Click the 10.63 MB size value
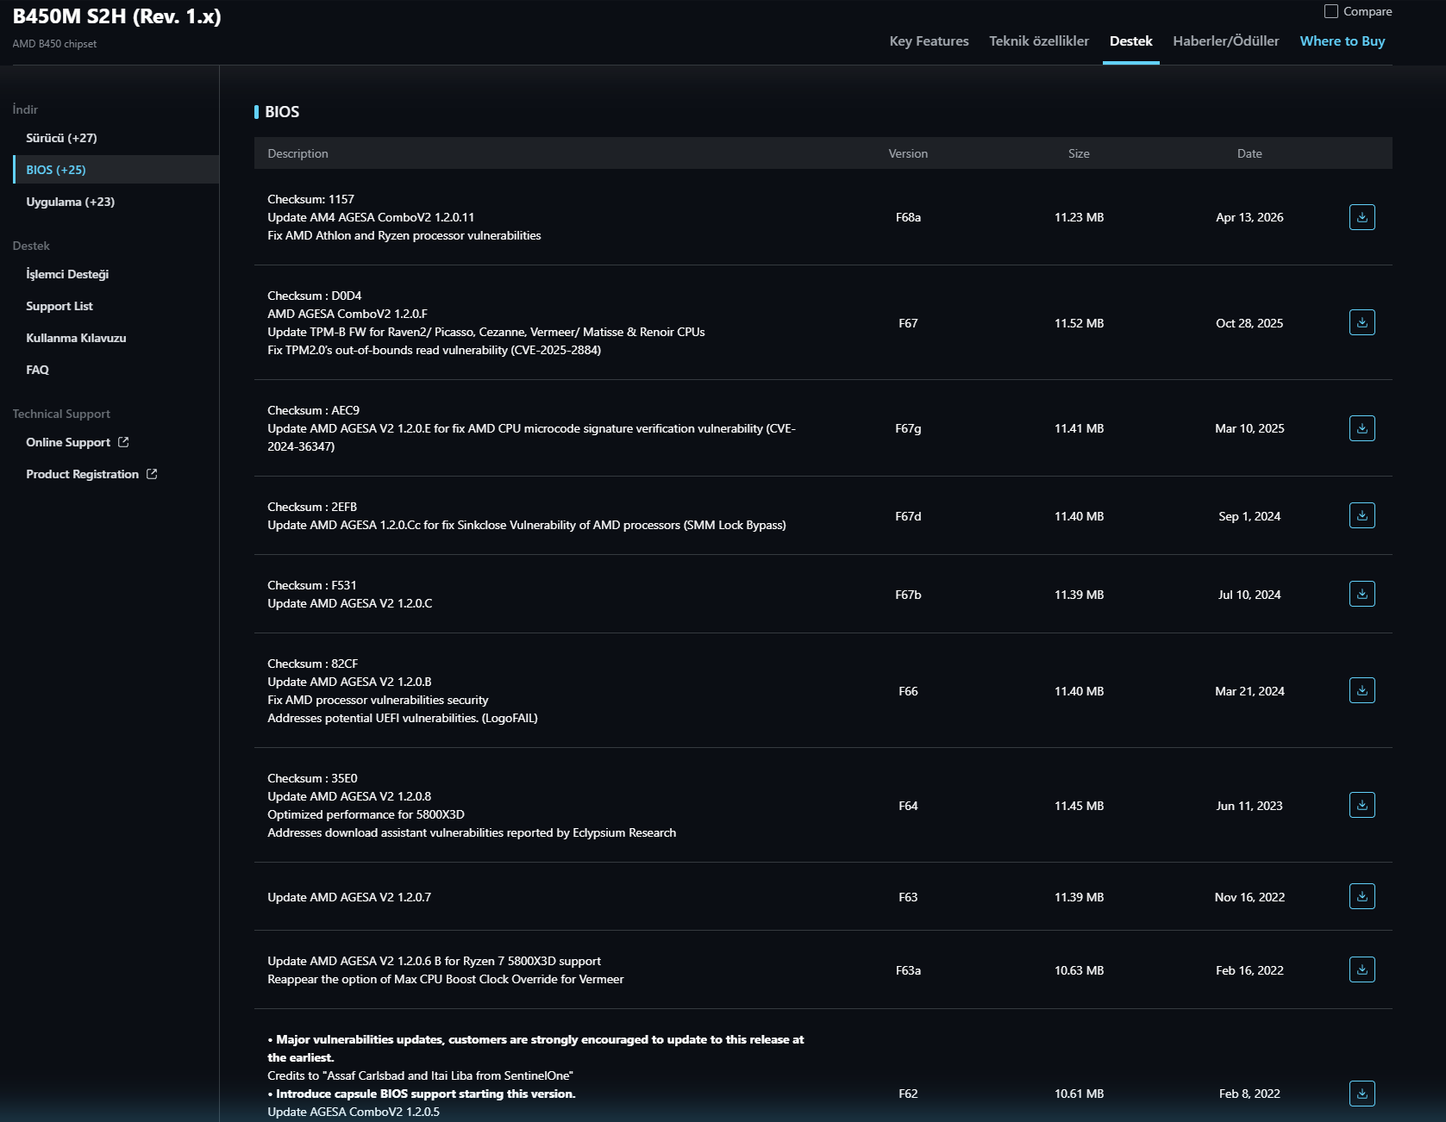The height and width of the screenshot is (1122, 1446). [1079, 970]
